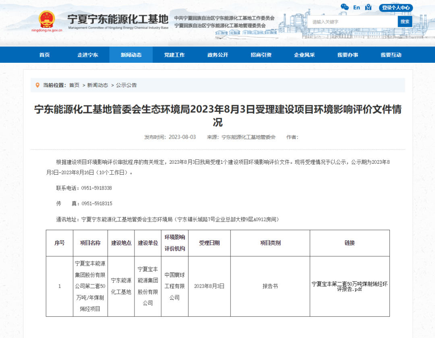Screen dimensions: 435x338
Task: Select fax number 0951-5918315
Action: point(97,204)
